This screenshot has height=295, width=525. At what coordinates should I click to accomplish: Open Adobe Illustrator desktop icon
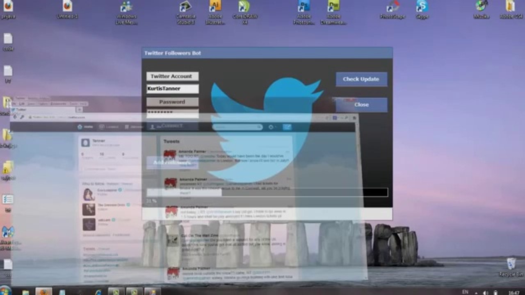pyautogui.click(x=215, y=12)
